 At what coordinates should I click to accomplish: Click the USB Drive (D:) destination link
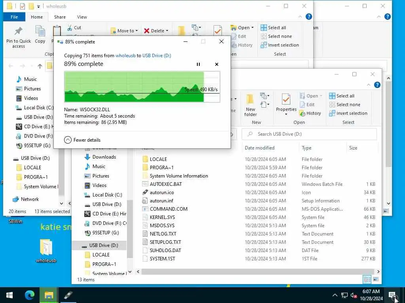(x=157, y=55)
